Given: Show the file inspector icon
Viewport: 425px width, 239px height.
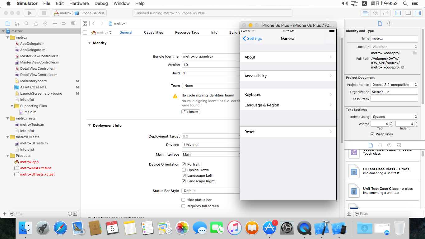Looking at the screenshot, I should tap(380, 23).
